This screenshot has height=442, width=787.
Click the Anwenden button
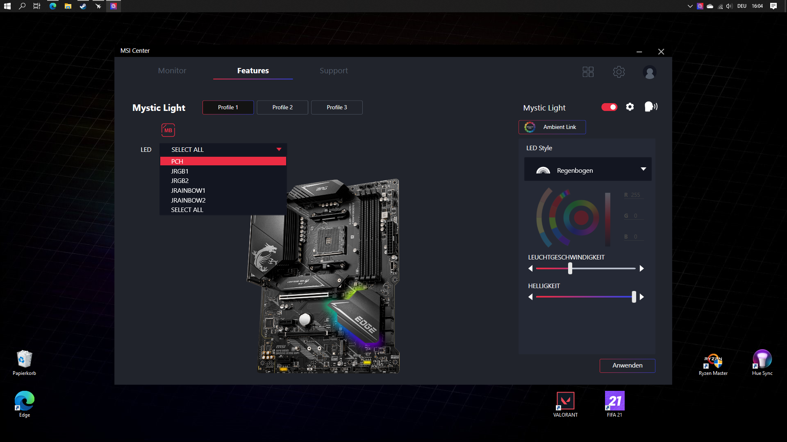click(627, 365)
